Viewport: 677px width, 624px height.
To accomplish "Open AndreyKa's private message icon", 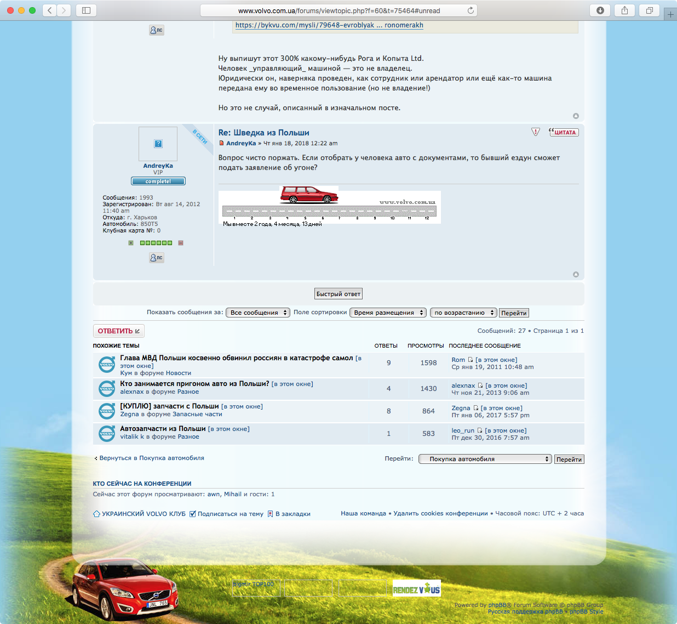I will (157, 257).
